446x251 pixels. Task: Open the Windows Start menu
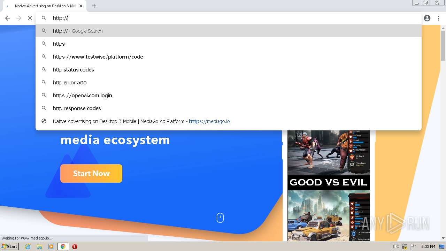[x=9, y=246]
